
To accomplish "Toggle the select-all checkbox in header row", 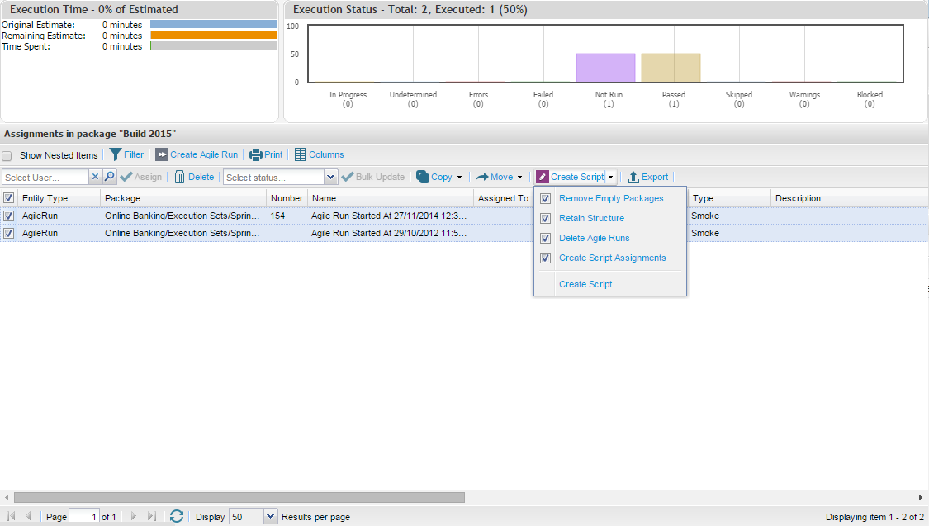I will pos(8,198).
